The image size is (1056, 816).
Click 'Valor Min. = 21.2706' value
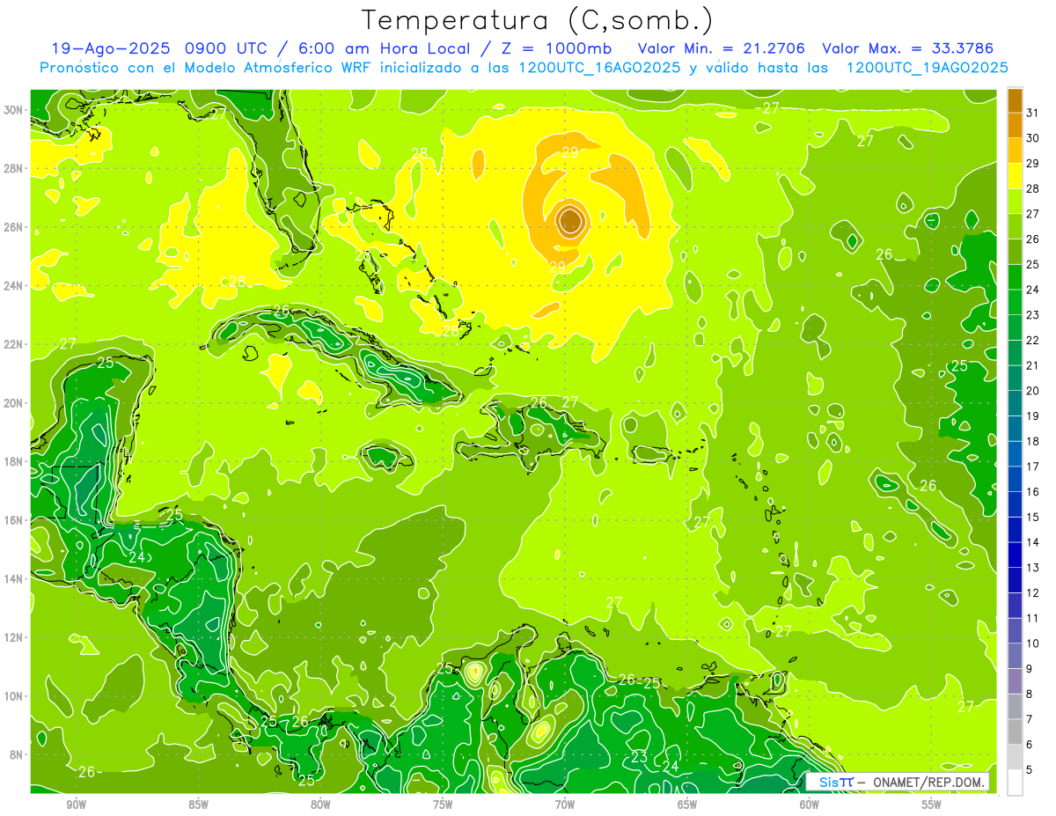pyautogui.click(x=721, y=48)
